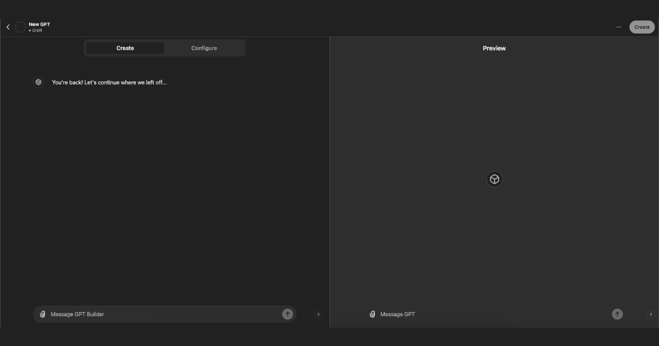Viewport: 659px width, 346px height.
Task: Click the New GPT title text
Action: [40, 24]
